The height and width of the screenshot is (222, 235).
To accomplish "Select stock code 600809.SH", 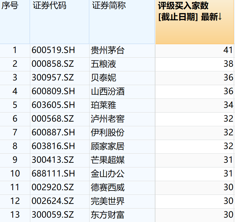I will [x=53, y=91].
